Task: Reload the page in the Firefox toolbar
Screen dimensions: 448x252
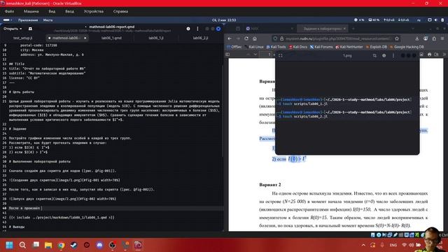Action: pyautogui.click(x=246, y=38)
